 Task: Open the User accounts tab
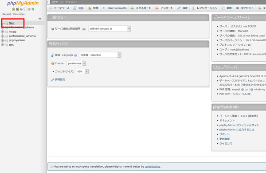115,8
